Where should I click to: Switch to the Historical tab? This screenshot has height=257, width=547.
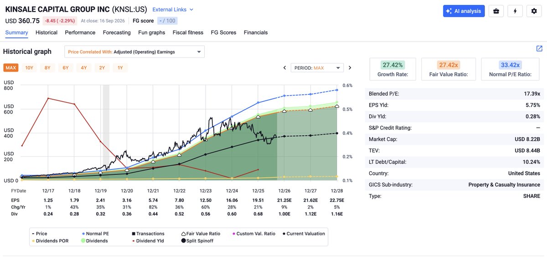[x=46, y=32]
